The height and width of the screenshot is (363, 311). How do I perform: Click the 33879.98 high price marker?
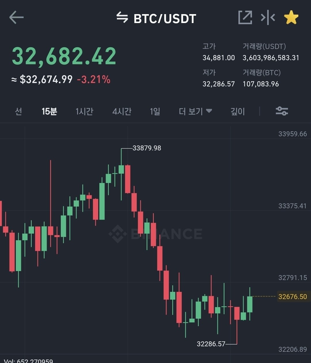point(147,148)
